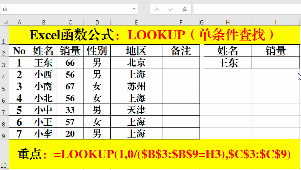Image resolution: width=301 pixels, height=170 pixels.
Task: Select column F header
Action: click(181, 23)
